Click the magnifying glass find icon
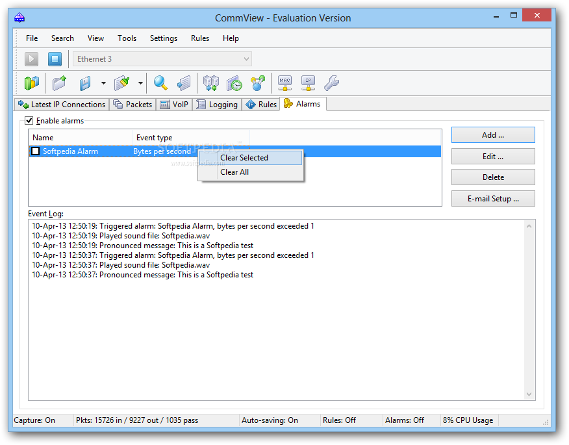569x445 pixels. tap(160, 83)
